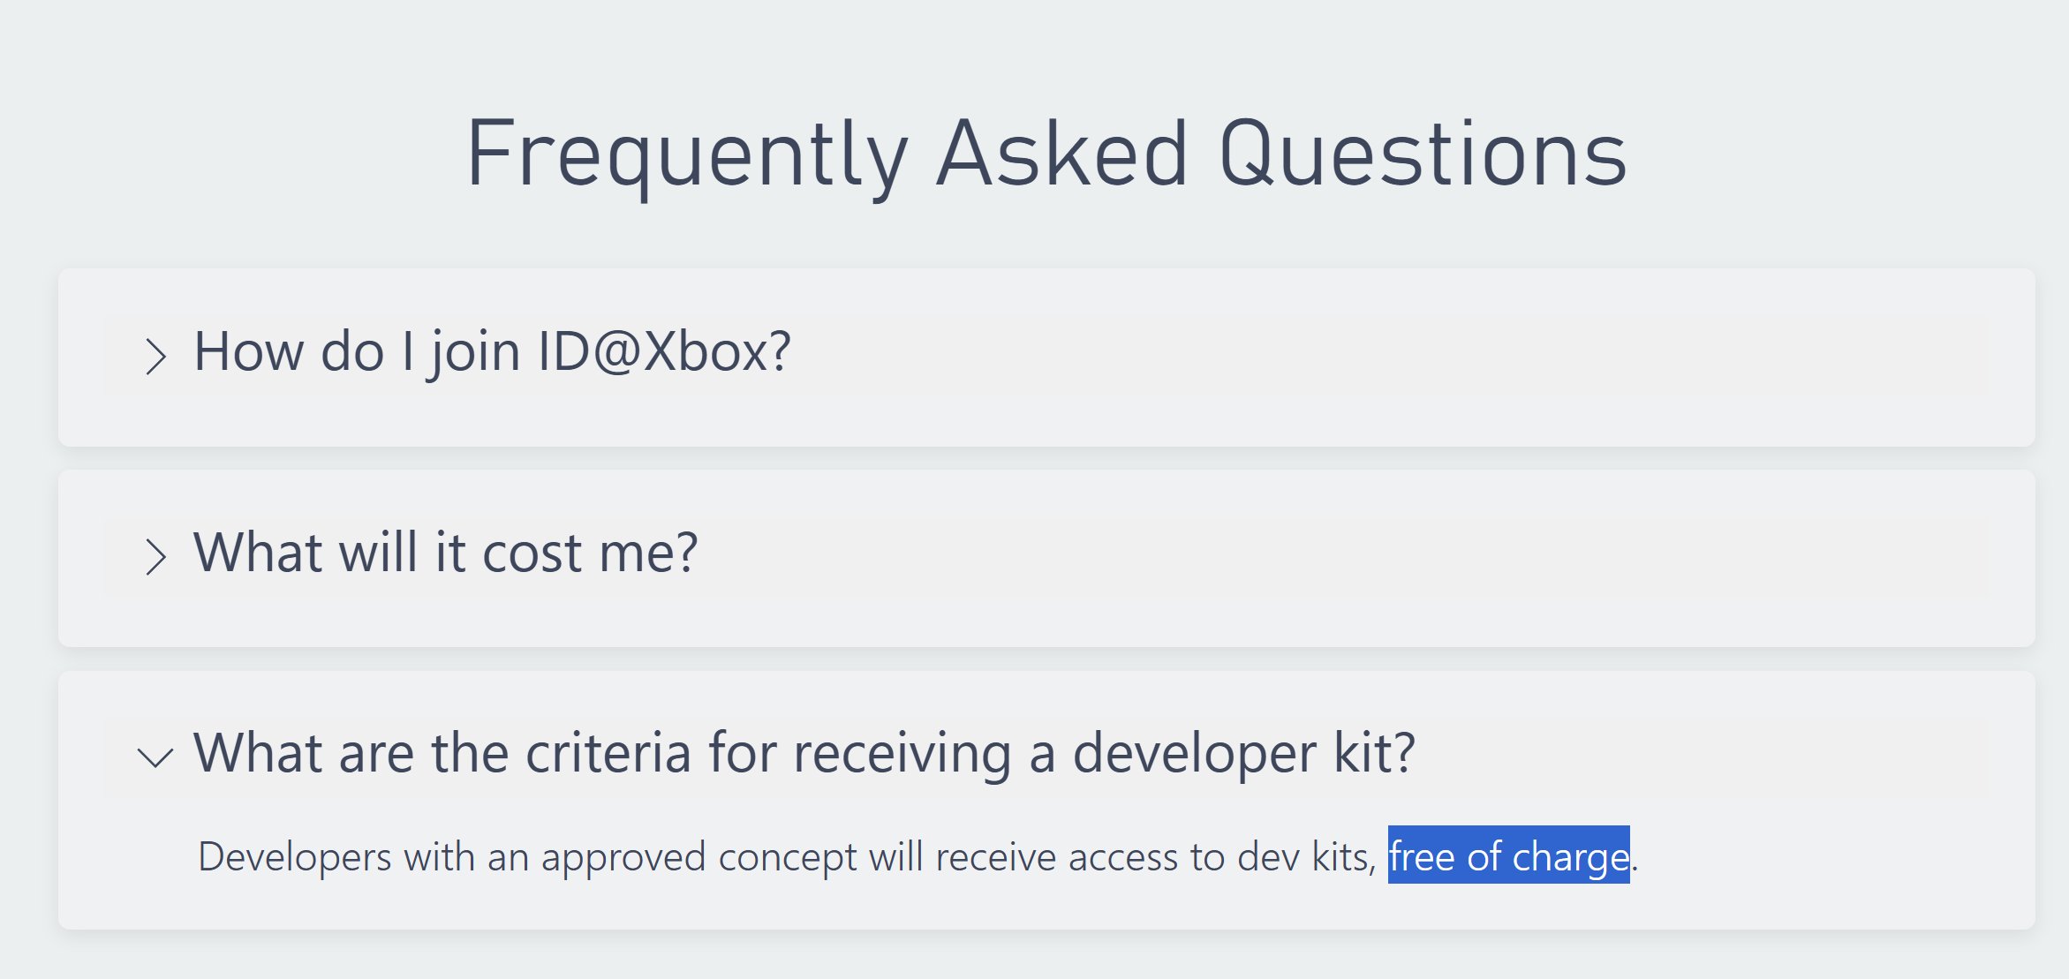Click the "Frequently Asked Questions" heading

pos(1046,154)
